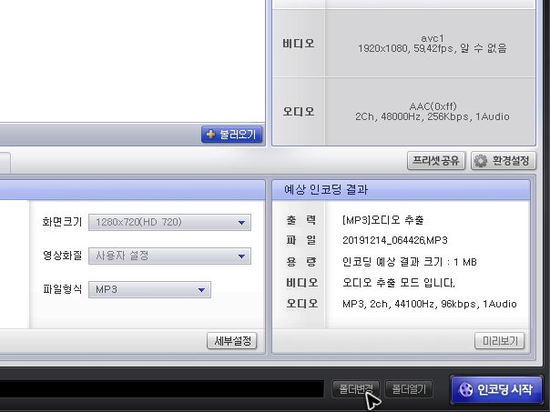Click the 폴더변경 change folder button
Viewport: 550px width, 412px height.
[x=356, y=389]
